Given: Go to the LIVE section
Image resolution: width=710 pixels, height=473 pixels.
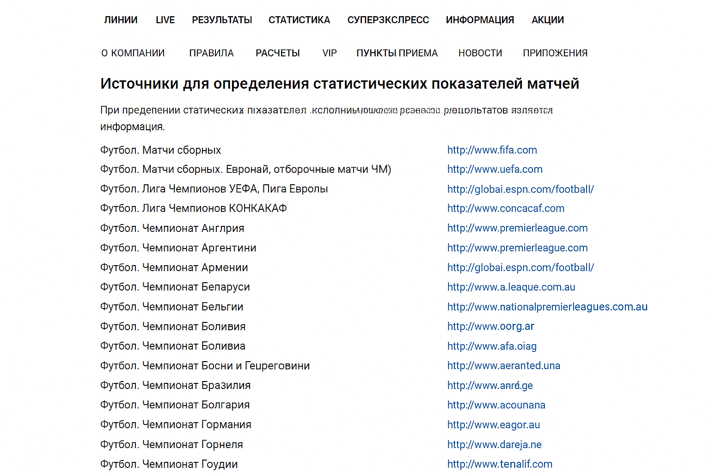Looking at the screenshot, I should 165,20.
